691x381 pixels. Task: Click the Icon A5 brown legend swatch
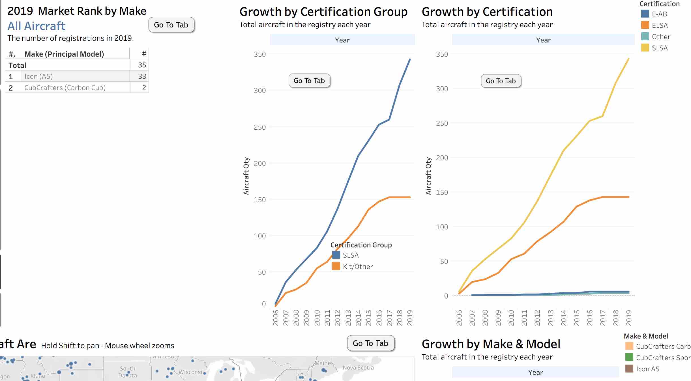(x=629, y=369)
